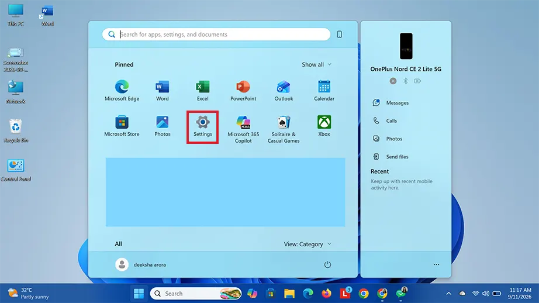539x303 pixels.
Task: Open the Settings pinned app
Action: (x=202, y=126)
